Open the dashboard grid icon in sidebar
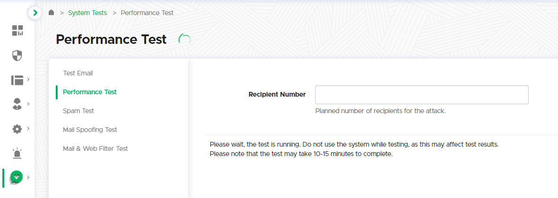Screen dimensions: 558x198 pyautogui.click(x=17, y=31)
